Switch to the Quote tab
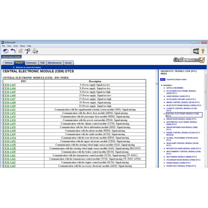Image resolution: width=208 pixels, height=208 pixels. pyautogui.click(x=68, y=63)
